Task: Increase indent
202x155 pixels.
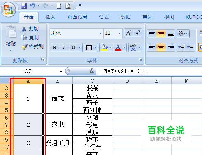Action: [x=191, y=47]
